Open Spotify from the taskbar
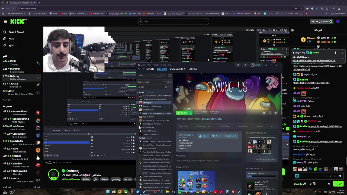 click(179, 192)
